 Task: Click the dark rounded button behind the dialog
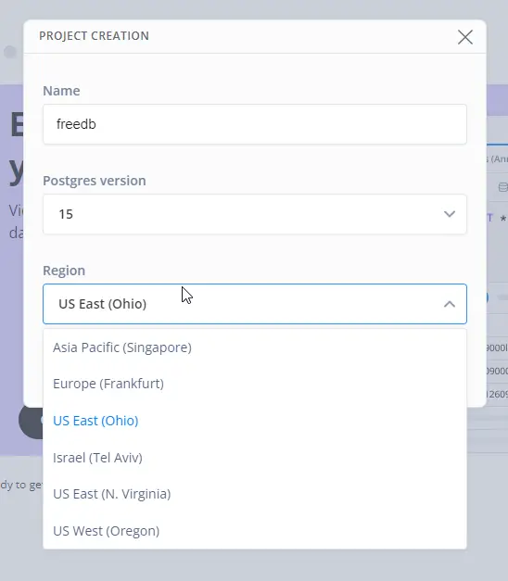pos(32,420)
